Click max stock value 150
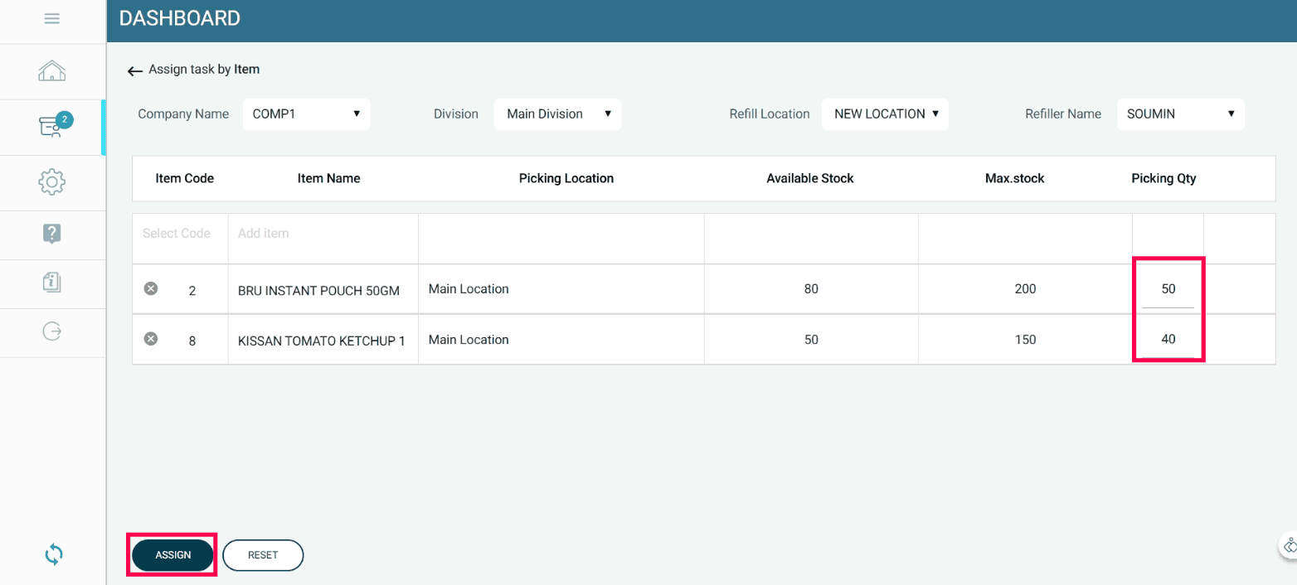1297x585 pixels. pyautogui.click(x=1026, y=340)
